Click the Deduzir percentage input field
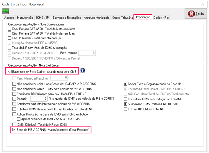The height and width of the screenshot is (153, 209). tap(38, 99)
